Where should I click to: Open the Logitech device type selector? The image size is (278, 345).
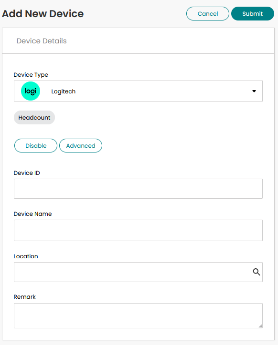click(x=138, y=91)
